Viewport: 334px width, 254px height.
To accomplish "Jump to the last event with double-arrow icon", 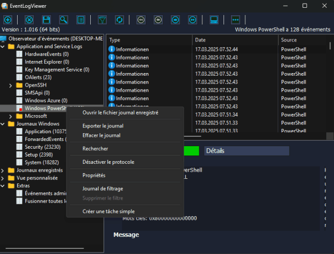I will pos(192,20).
